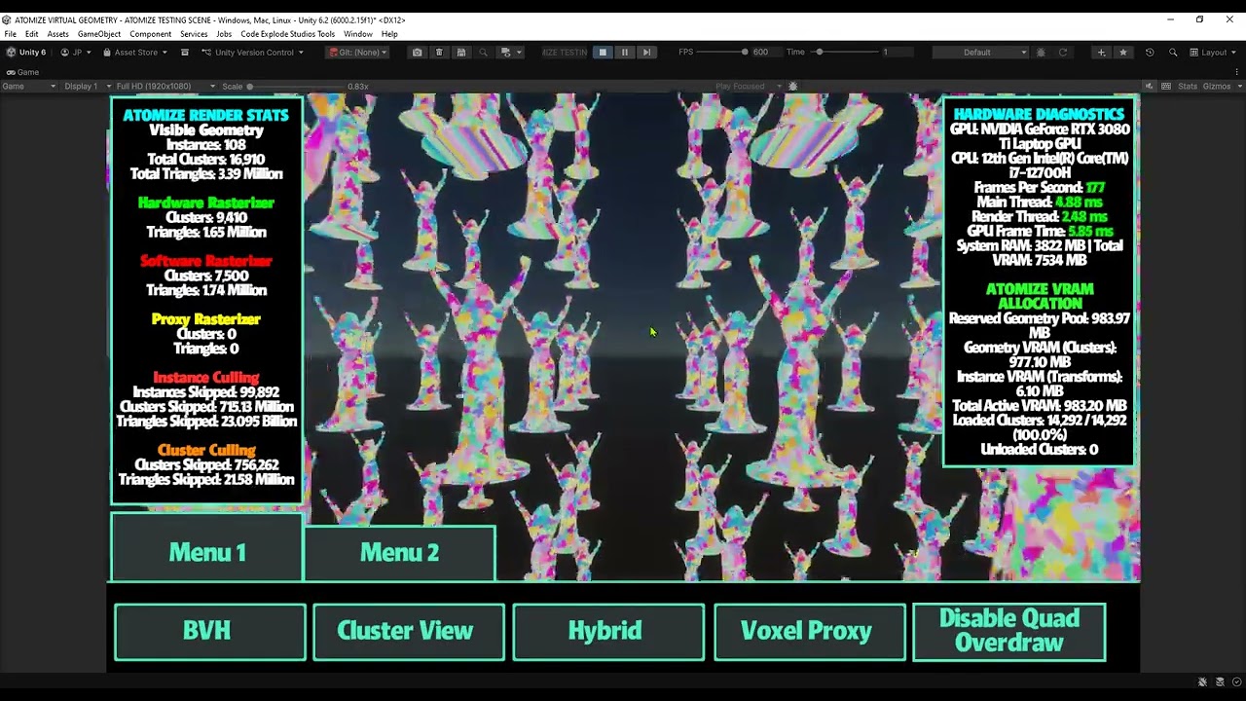
Task: Open the Play Focused dropdown
Action: [x=750, y=87]
